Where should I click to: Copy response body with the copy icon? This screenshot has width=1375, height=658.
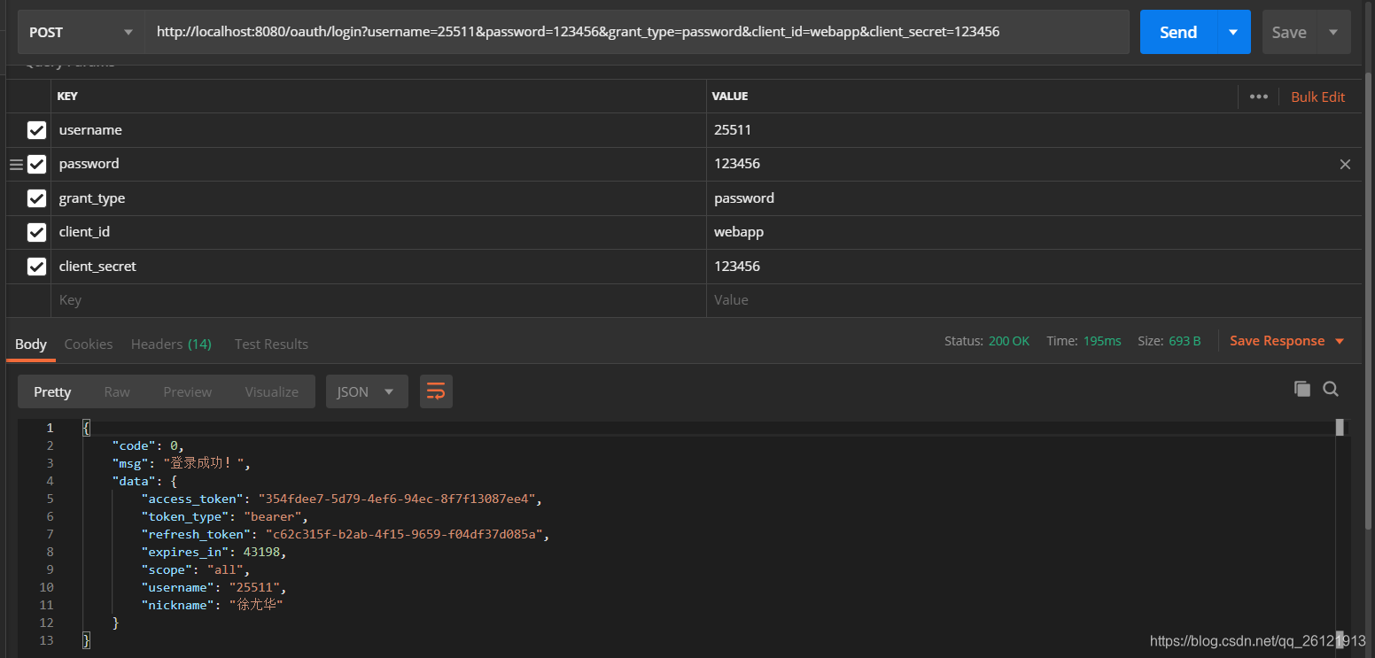click(x=1301, y=389)
